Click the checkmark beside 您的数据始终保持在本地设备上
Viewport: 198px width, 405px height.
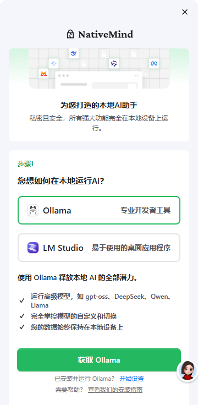[x=22, y=327]
